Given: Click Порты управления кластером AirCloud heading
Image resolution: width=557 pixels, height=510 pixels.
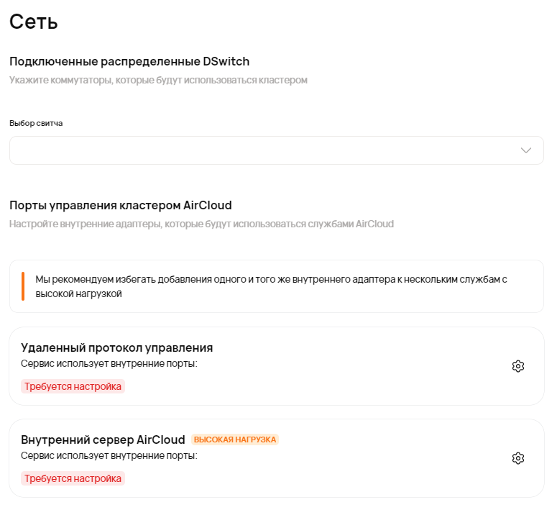Looking at the screenshot, I should click(x=121, y=205).
